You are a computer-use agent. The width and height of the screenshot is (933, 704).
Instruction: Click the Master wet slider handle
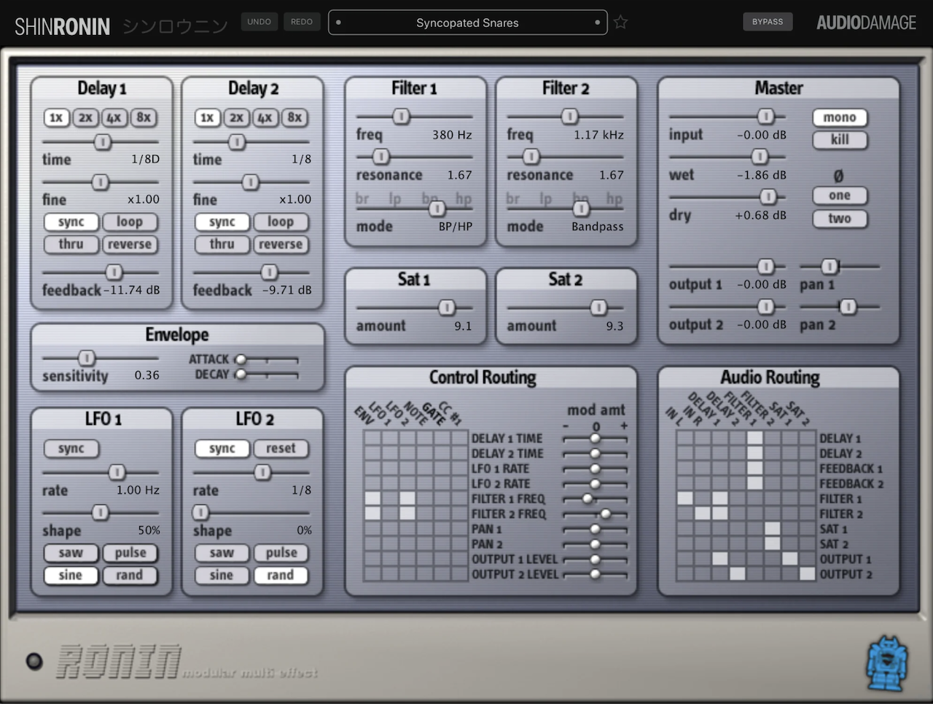coord(760,156)
